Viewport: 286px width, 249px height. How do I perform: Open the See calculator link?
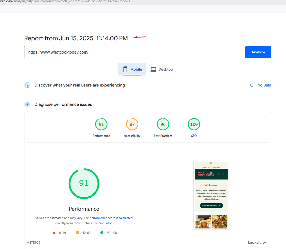pos(102,223)
